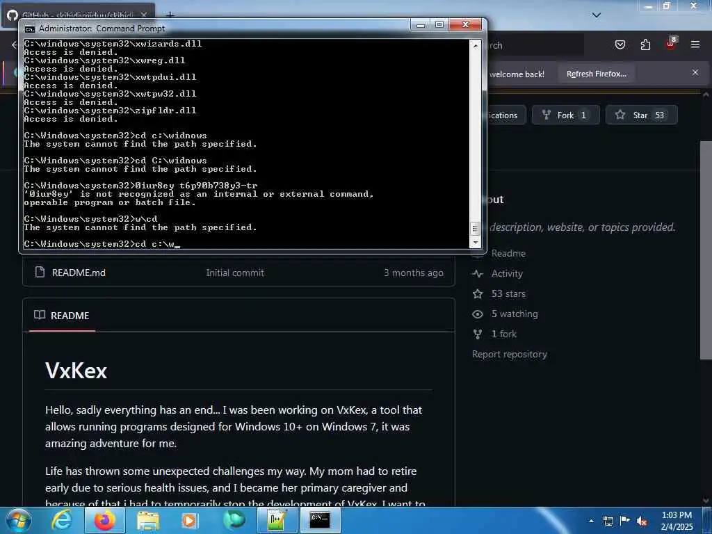The image size is (712, 534).
Task: Click the GitHub tab in Firefox
Action: pos(77,15)
